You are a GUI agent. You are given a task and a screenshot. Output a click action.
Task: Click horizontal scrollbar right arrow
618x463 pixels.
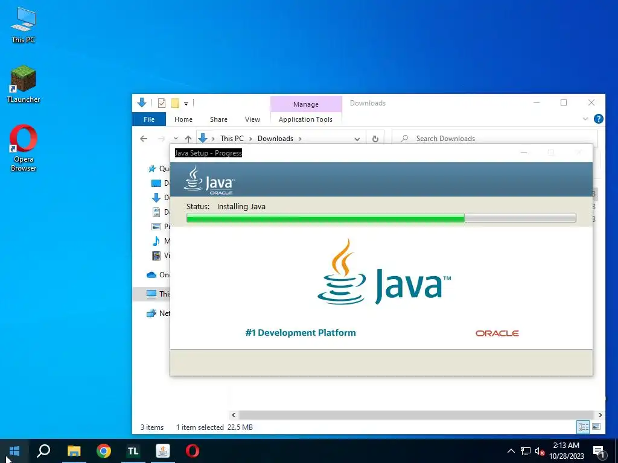600,415
